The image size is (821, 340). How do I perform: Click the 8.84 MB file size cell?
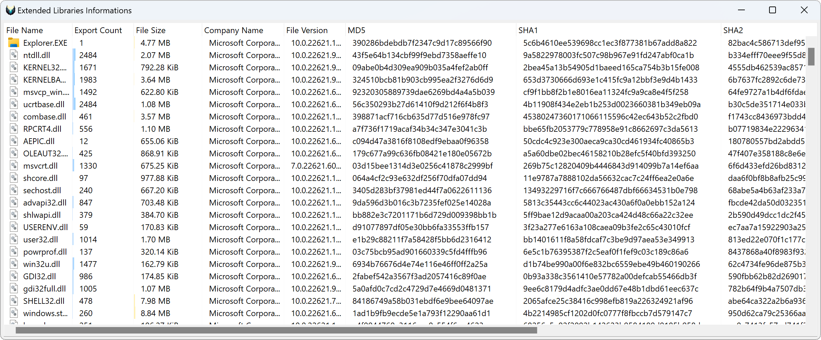click(x=155, y=313)
